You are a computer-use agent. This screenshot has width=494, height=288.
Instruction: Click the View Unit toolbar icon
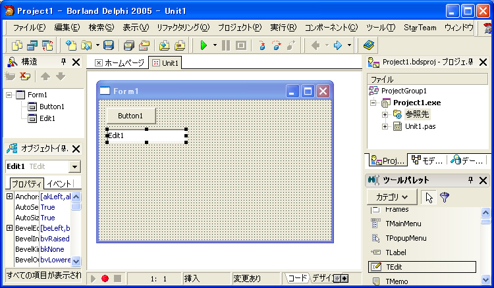point(16,45)
